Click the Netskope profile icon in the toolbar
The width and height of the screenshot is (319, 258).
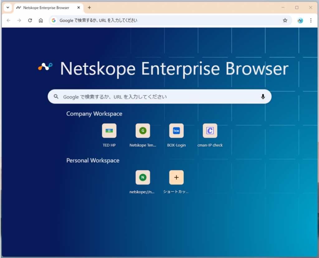(x=300, y=20)
